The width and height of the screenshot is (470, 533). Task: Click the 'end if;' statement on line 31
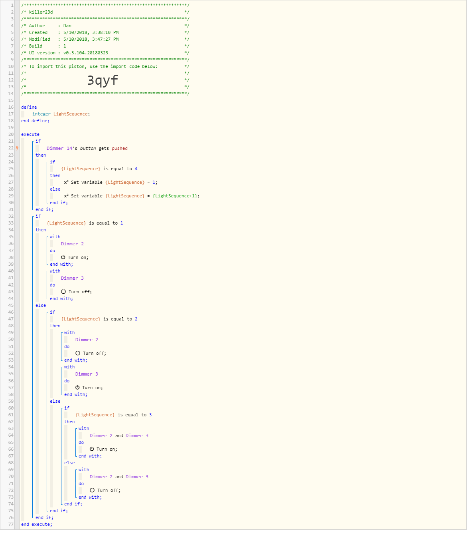click(44, 209)
